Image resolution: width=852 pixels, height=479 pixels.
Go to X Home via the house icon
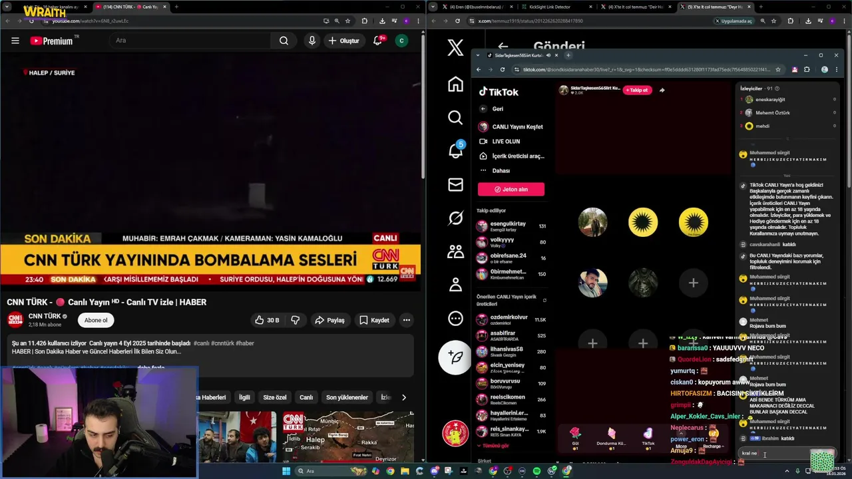tap(455, 84)
